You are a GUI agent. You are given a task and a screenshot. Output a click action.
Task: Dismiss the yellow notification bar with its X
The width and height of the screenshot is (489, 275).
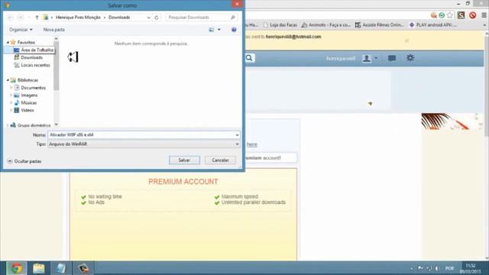406,40
